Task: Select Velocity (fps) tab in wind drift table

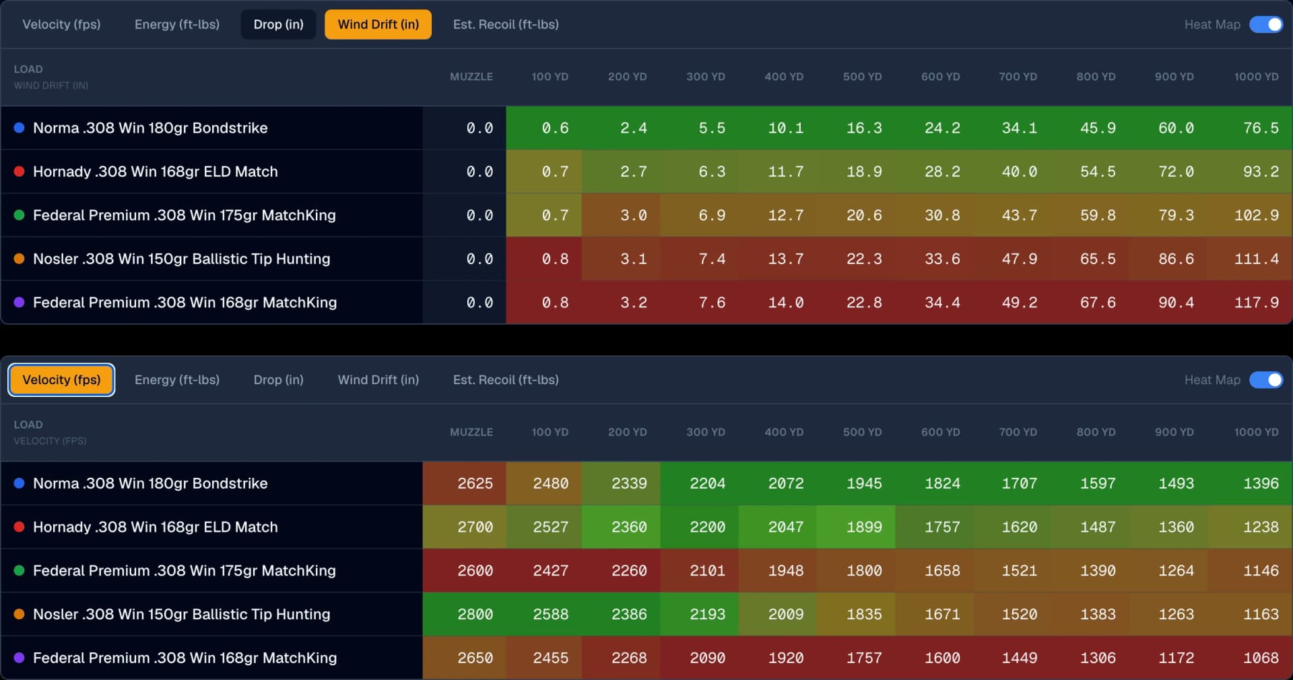Action: pyautogui.click(x=61, y=24)
